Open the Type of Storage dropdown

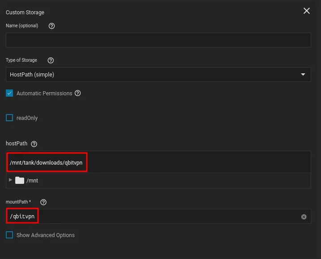[x=158, y=74]
